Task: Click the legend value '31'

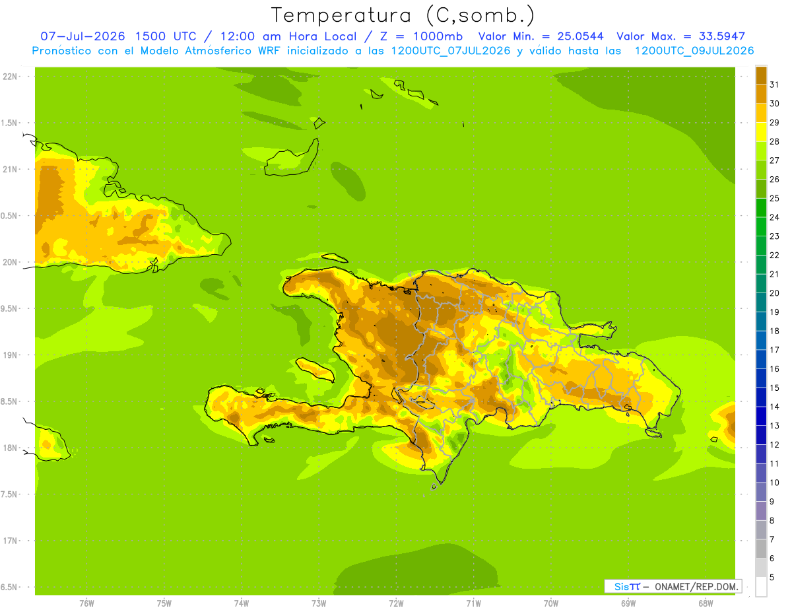Action: [x=774, y=84]
